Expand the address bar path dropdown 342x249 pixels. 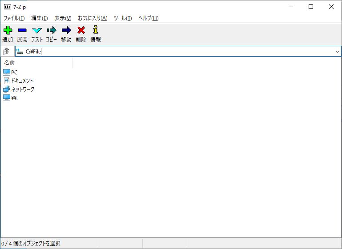(x=338, y=52)
